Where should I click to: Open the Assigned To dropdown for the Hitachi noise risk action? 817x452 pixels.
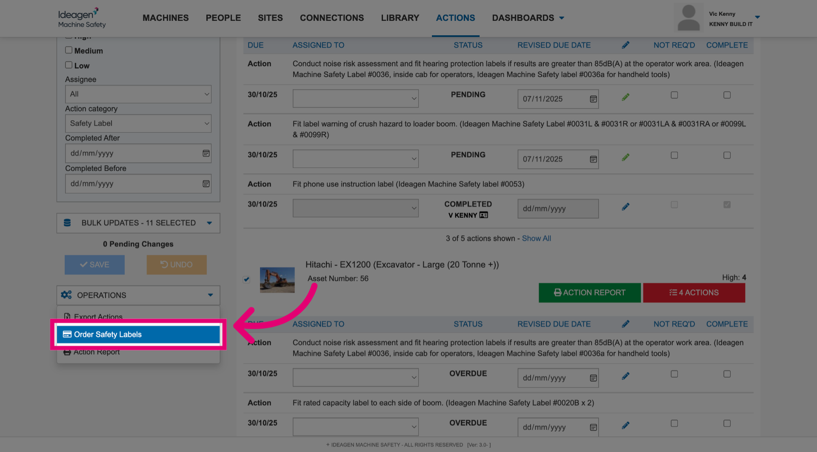[356, 378]
